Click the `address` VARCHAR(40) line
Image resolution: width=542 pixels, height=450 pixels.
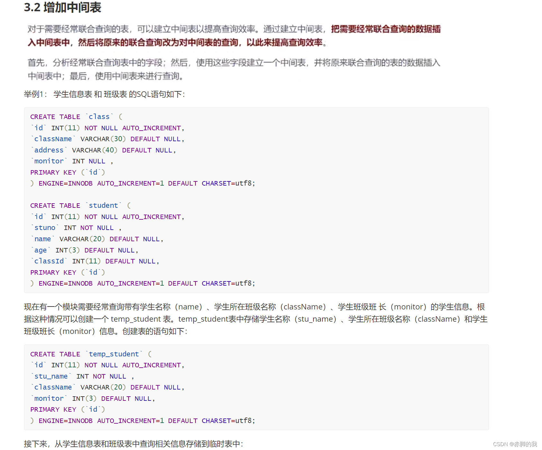click(49, 150)
